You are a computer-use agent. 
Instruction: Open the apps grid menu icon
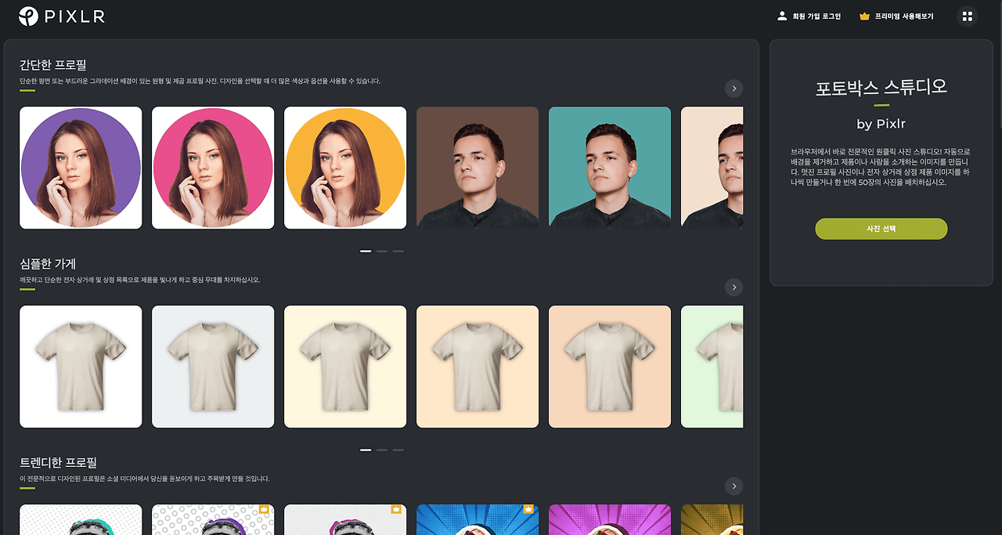[968, 16]
